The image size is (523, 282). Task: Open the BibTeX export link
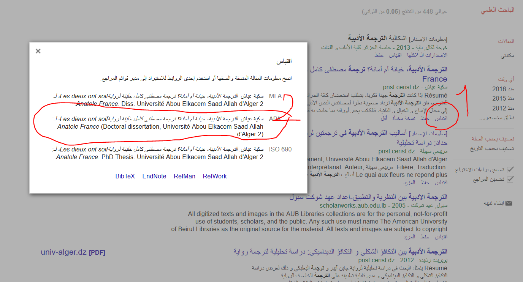click(125, 176)
